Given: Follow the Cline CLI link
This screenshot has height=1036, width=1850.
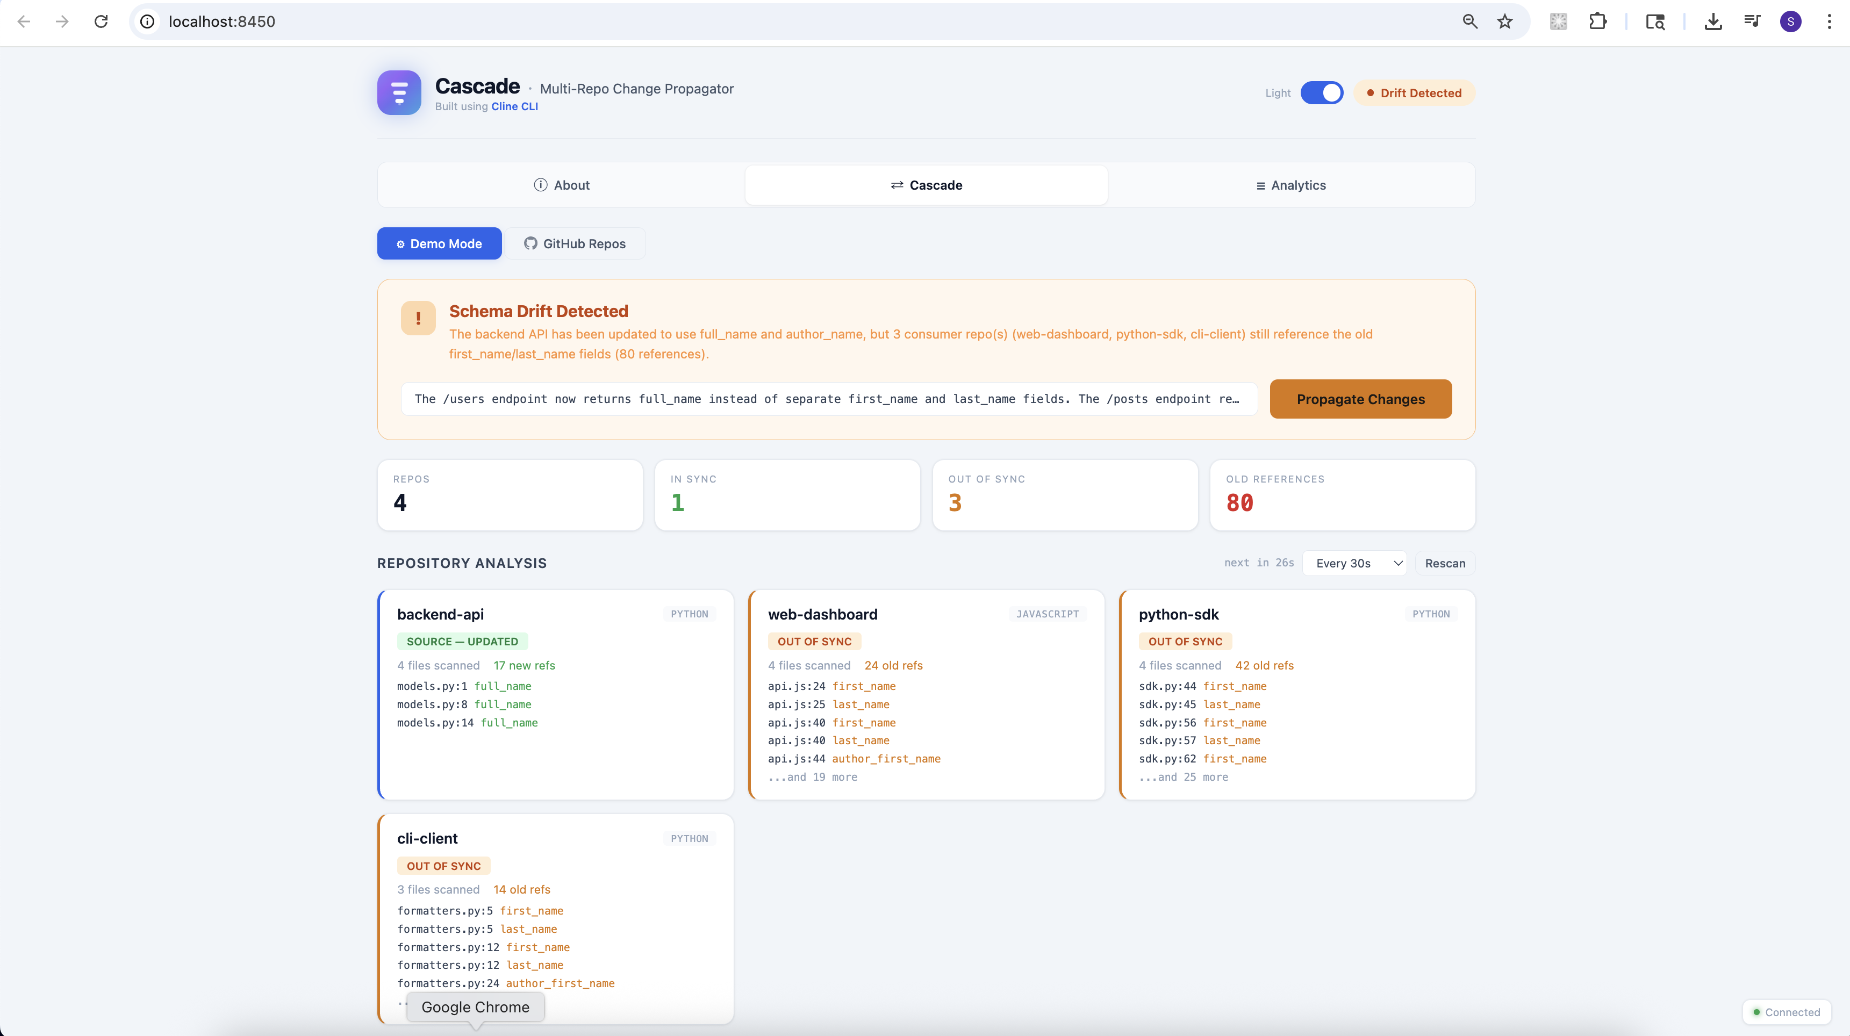Looking at the screenshot, I should coord(514,106).
